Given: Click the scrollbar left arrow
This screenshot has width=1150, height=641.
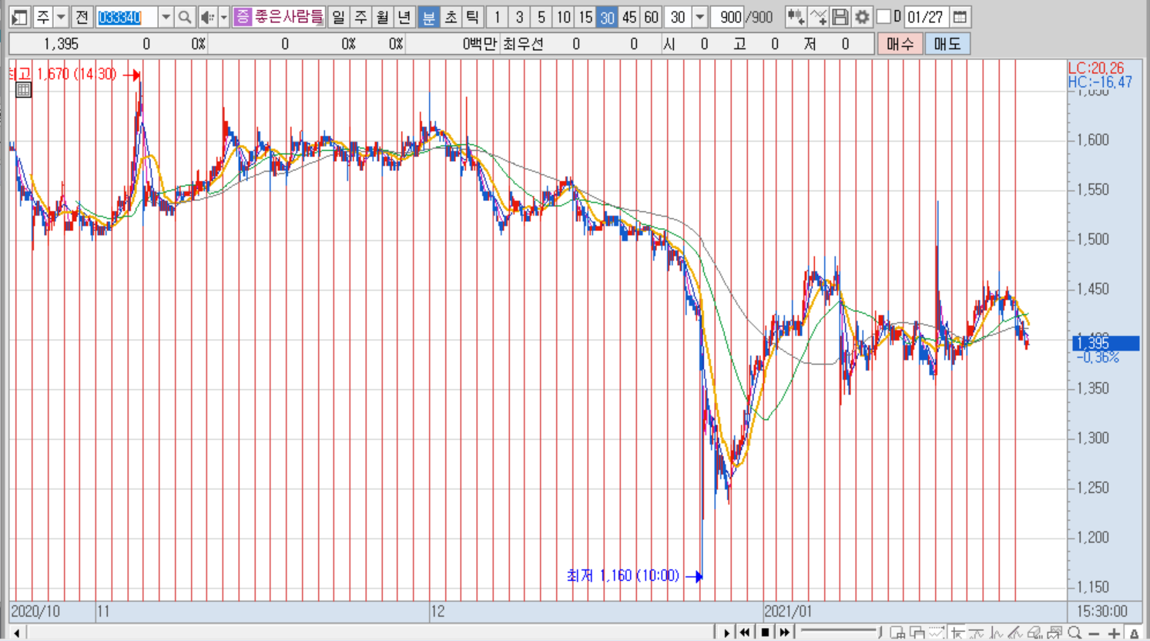Looking at the screenshot, I should (x=17, y=633).
